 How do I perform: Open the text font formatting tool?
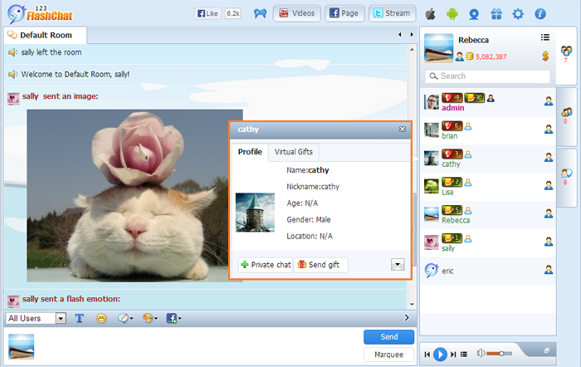(x=81, y=318)
